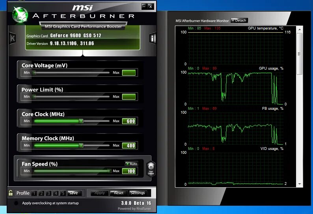Click the MSI Afterburner Hardware Monitor title
313x214 pixels.
[x=202, y=21]
